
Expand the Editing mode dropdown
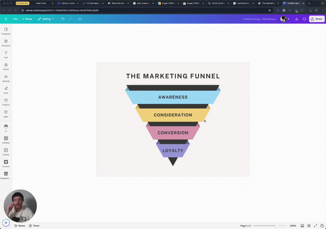(x=46, y=19)
